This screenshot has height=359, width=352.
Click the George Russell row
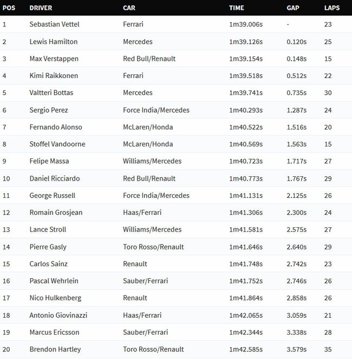[x=176, y=196]
